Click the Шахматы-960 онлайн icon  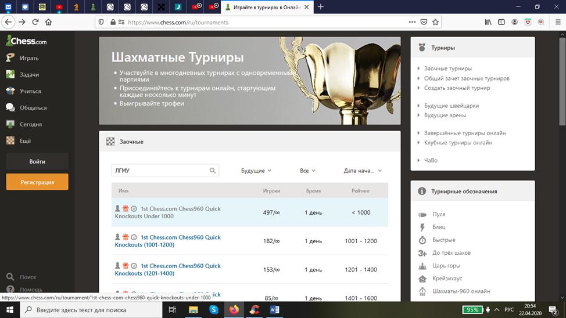(422, 291)
